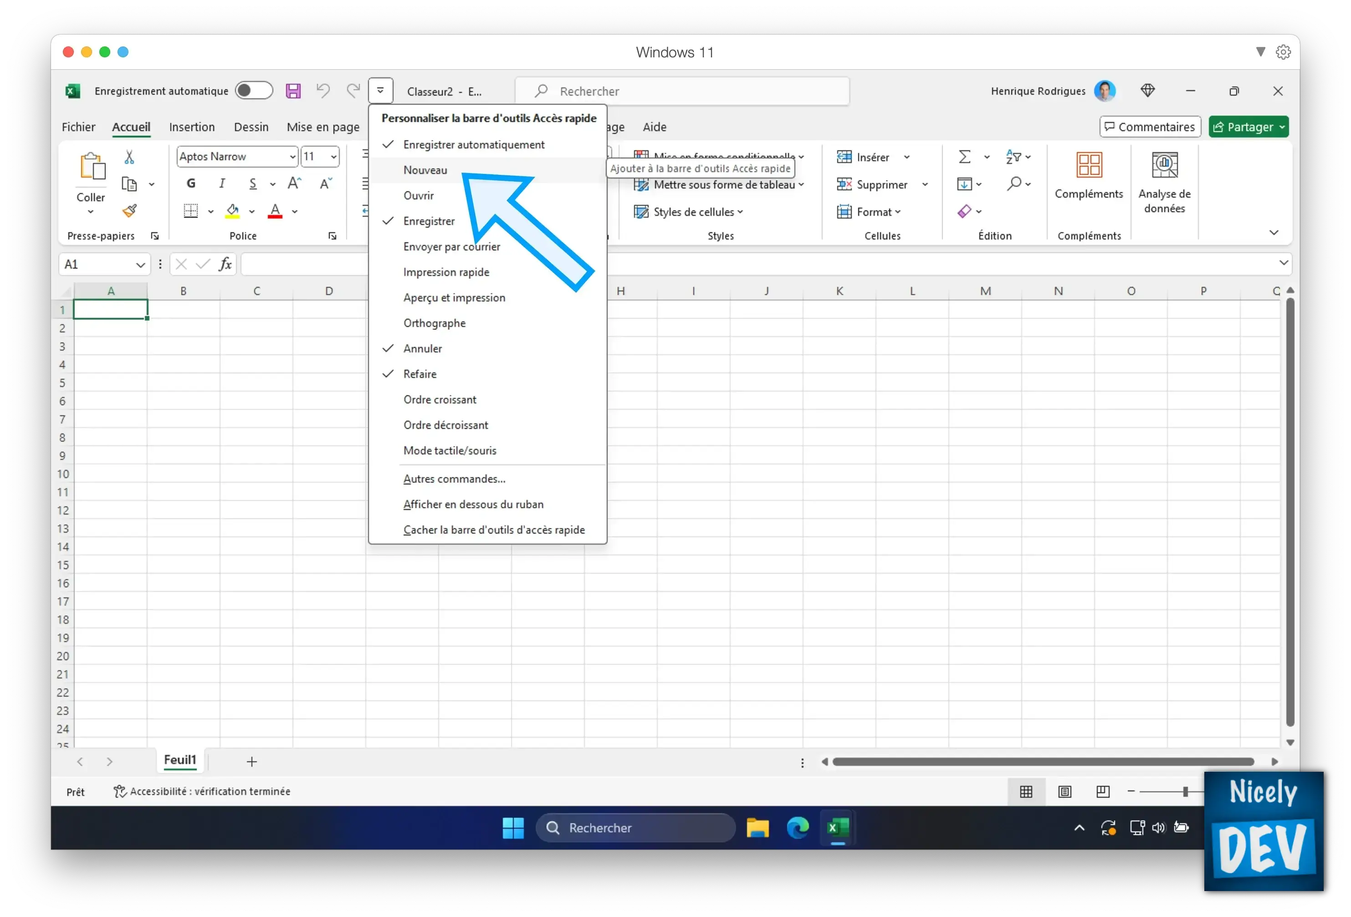Click the Undo arrow in title bar
The image size is (1351, 917).
coord(322,91)
